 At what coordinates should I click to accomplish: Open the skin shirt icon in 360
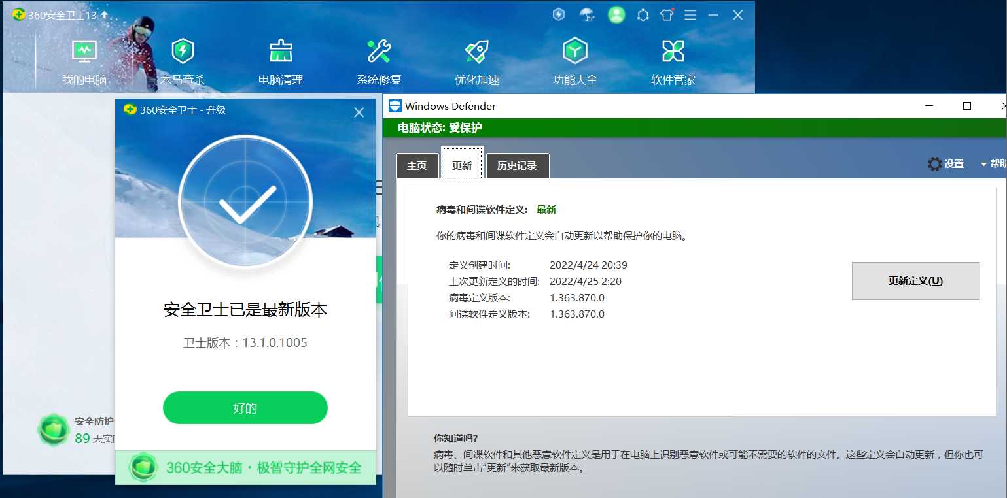[667, 14]
